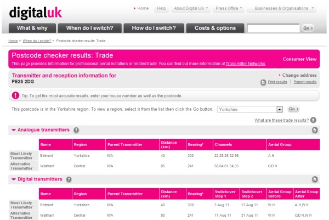The image size is (329, 220).
Task: Click channels value 58,64,61,54,35
Action: pos(226,166)
